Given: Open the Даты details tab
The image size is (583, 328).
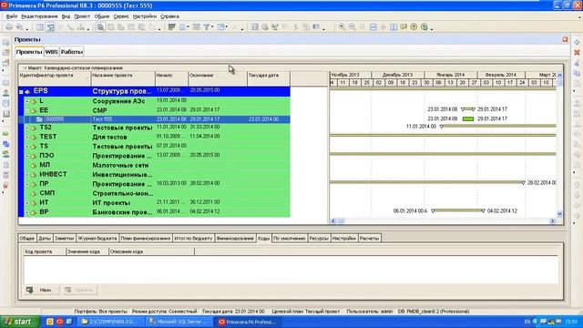Looking at the screenshot, I should pyautogui.click(x=45, y=239).
